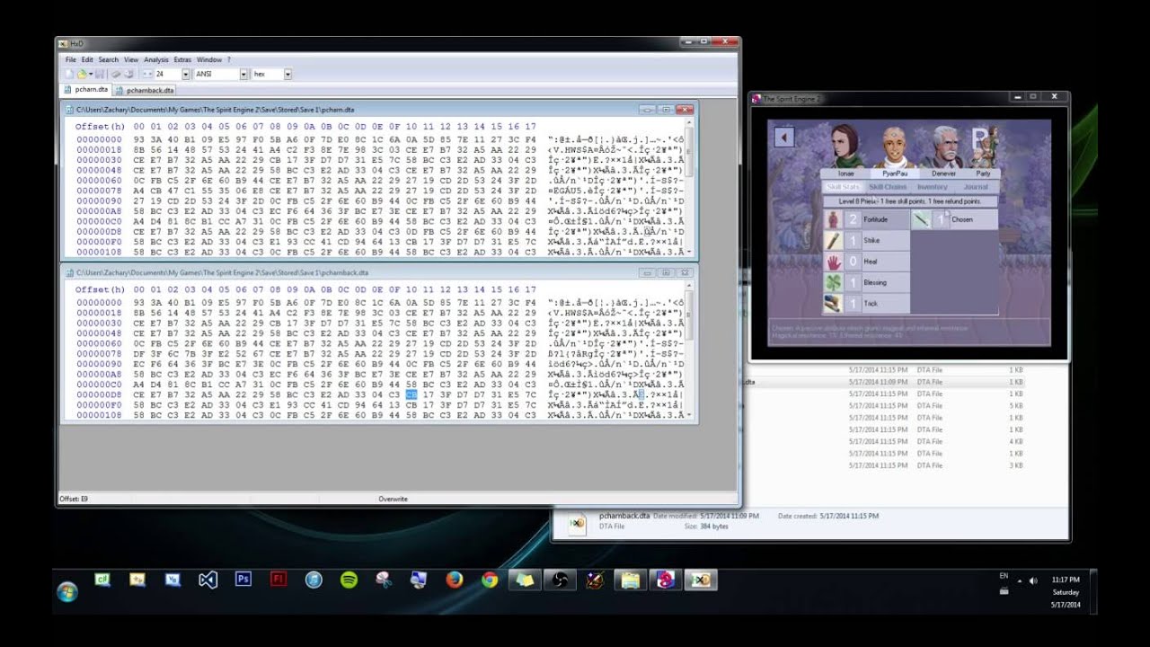The width and height of the screenshot is (1150, 647).
Task: Open the Analysis menu in HxD
Action: pyautogui.click(x=156, y=59)
